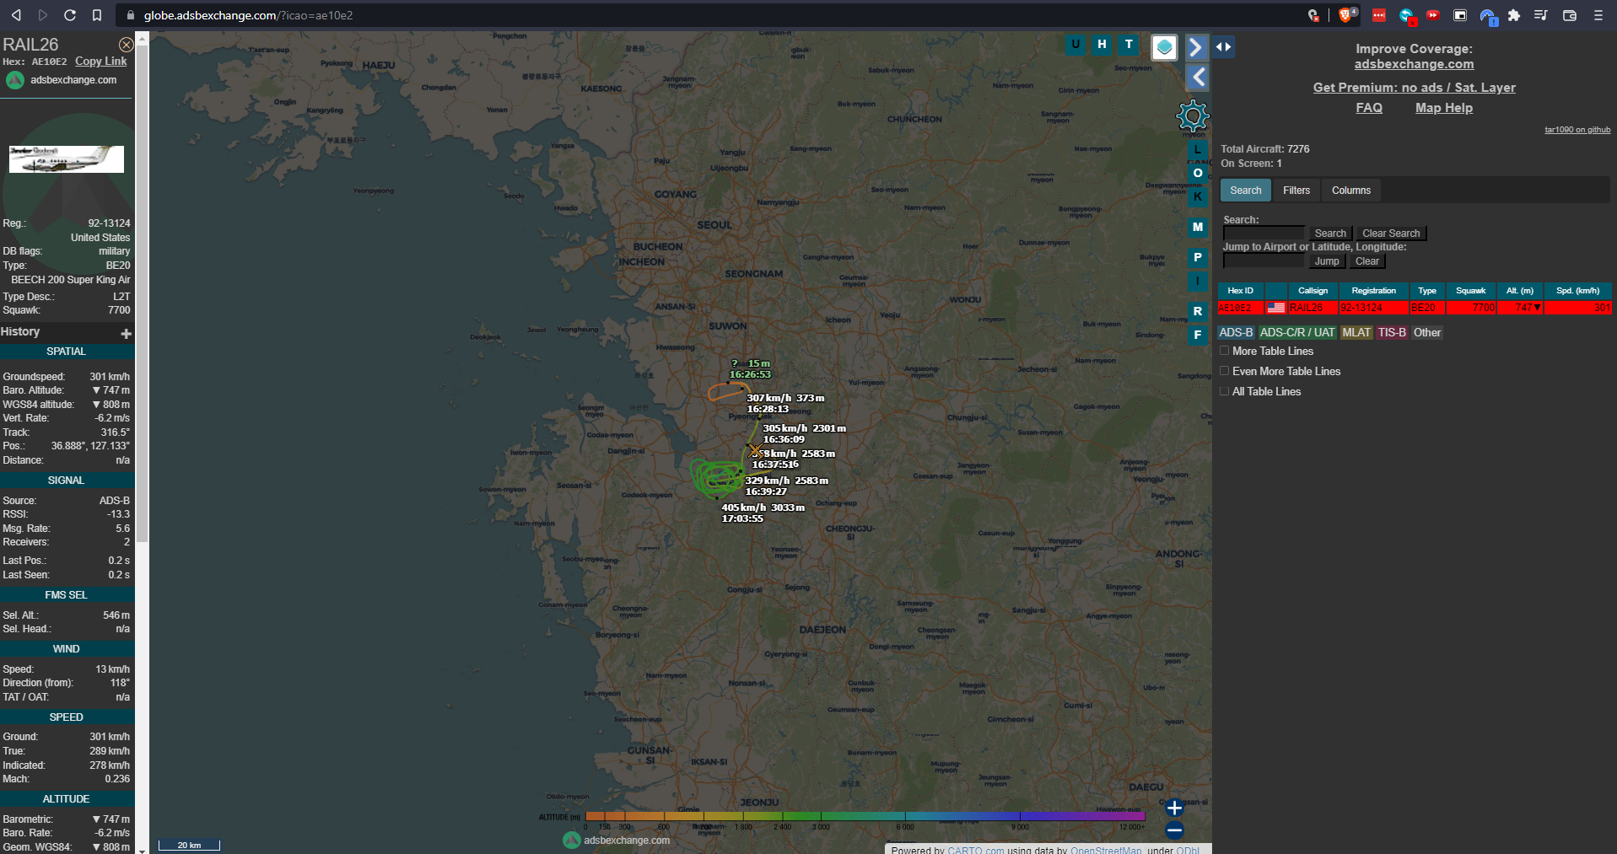
Task: Click the bookmark icon in browser toolbar
Action: tap(97, 15)
